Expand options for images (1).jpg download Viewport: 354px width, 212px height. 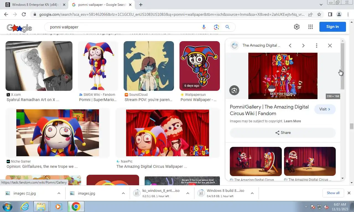click(x=59, y=194)
